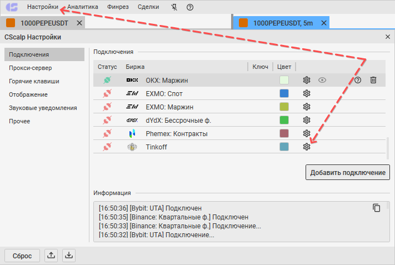Image resolution: width=395 pixels, height=265 pixels.
Task: Toggle OKX: Маржин connection status plug
Action: [x=107, y=80]
